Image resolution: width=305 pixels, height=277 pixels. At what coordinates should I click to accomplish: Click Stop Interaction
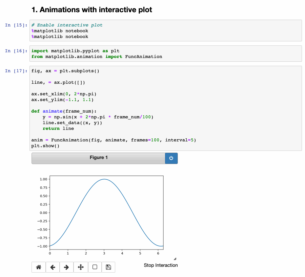point(161,265)
